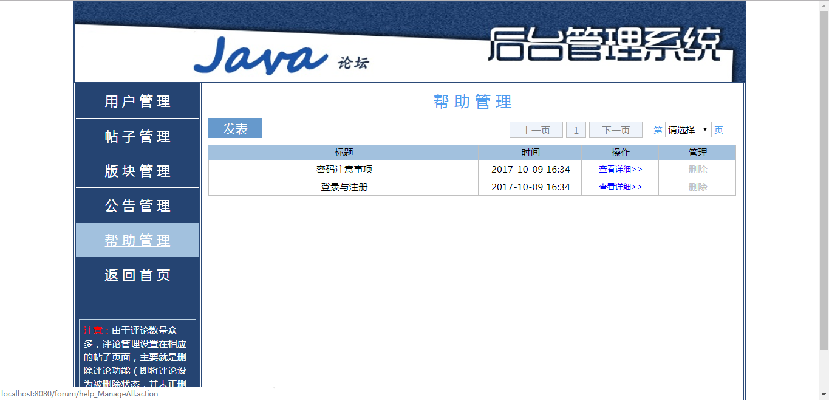Click the 后台管理系统 banner title
Screen dimensions: 829x400
tap(604, 44)
